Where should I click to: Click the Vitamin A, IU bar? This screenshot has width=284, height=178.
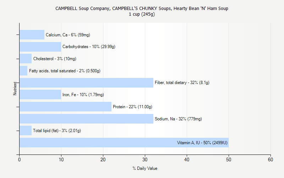(106, 143)
